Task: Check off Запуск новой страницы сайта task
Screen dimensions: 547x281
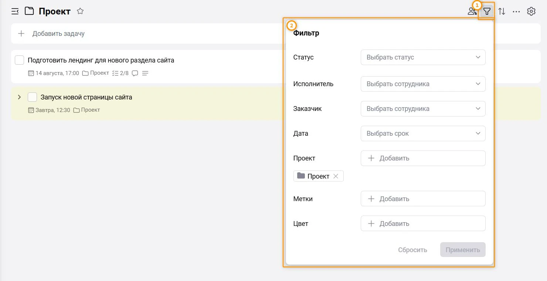Action: 33,97
